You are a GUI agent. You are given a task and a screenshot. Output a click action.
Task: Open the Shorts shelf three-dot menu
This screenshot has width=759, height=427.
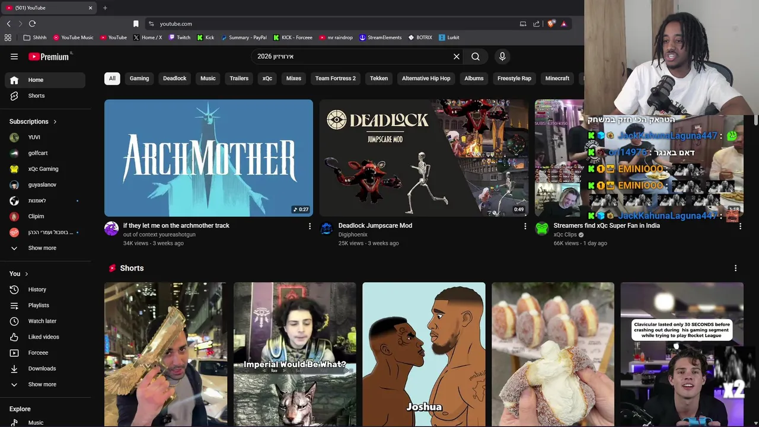(x=735, y=268)
